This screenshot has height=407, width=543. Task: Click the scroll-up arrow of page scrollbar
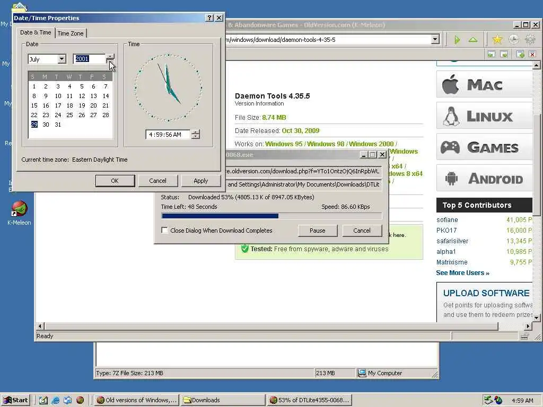click(537, 65)
